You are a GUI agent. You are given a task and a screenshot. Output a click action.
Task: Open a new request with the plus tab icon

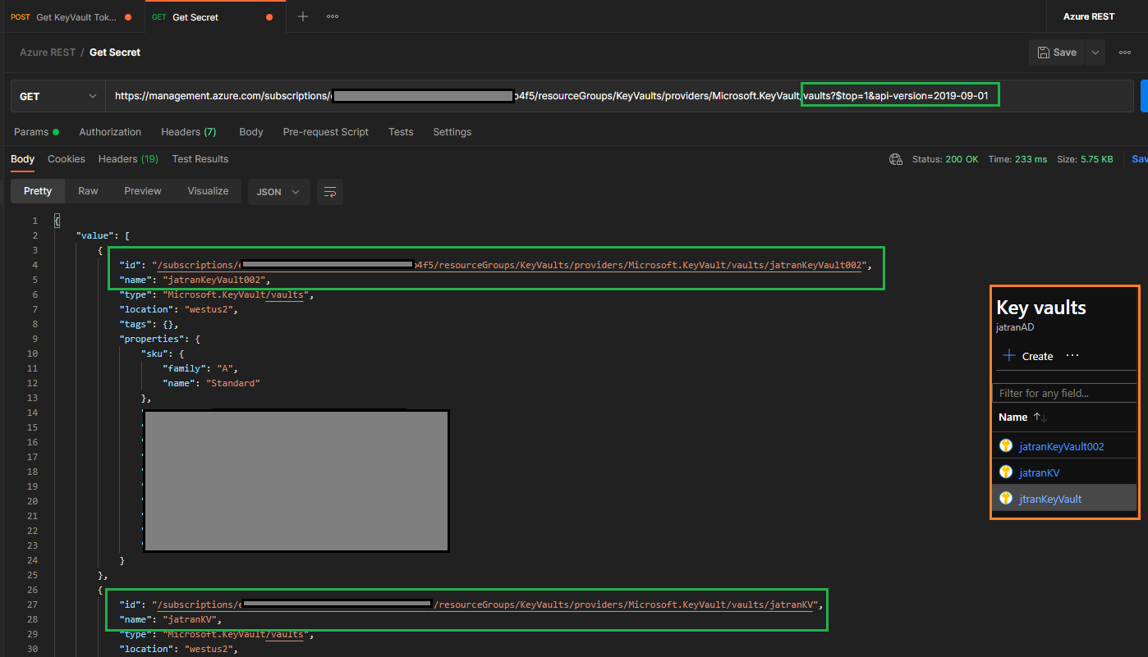[304, 16]
